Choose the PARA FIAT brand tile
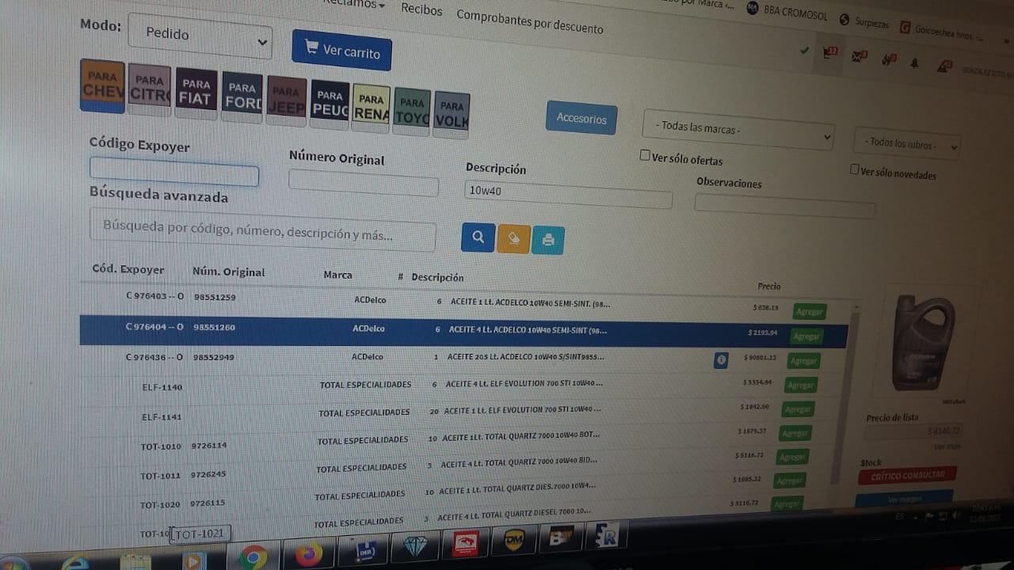This screenshot has width=1014, height=570. (196, 93)
